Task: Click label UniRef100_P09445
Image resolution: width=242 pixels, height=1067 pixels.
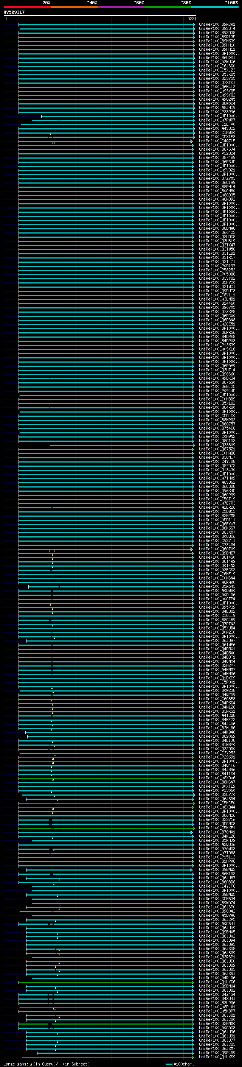Action: (x=217, y=391)
